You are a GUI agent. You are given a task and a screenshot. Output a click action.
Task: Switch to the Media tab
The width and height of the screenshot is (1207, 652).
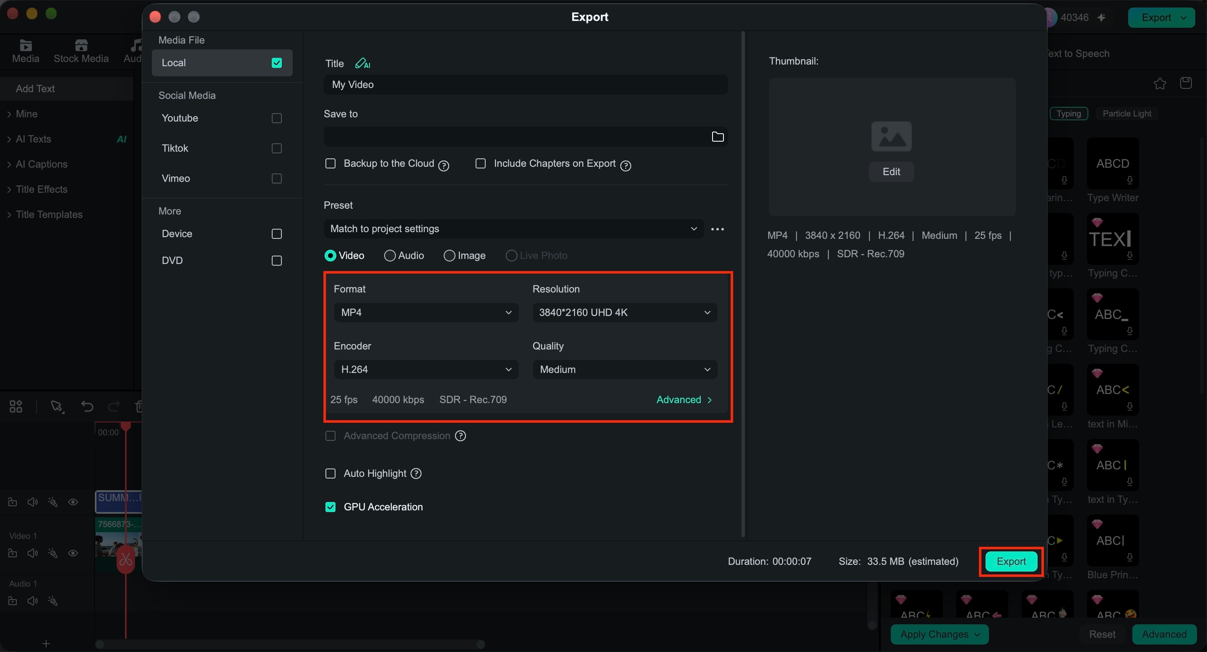coord(25,52)
